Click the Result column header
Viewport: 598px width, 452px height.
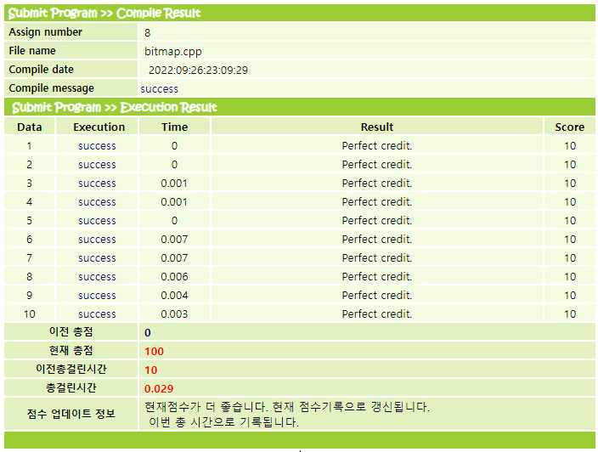tap(377, 127)
